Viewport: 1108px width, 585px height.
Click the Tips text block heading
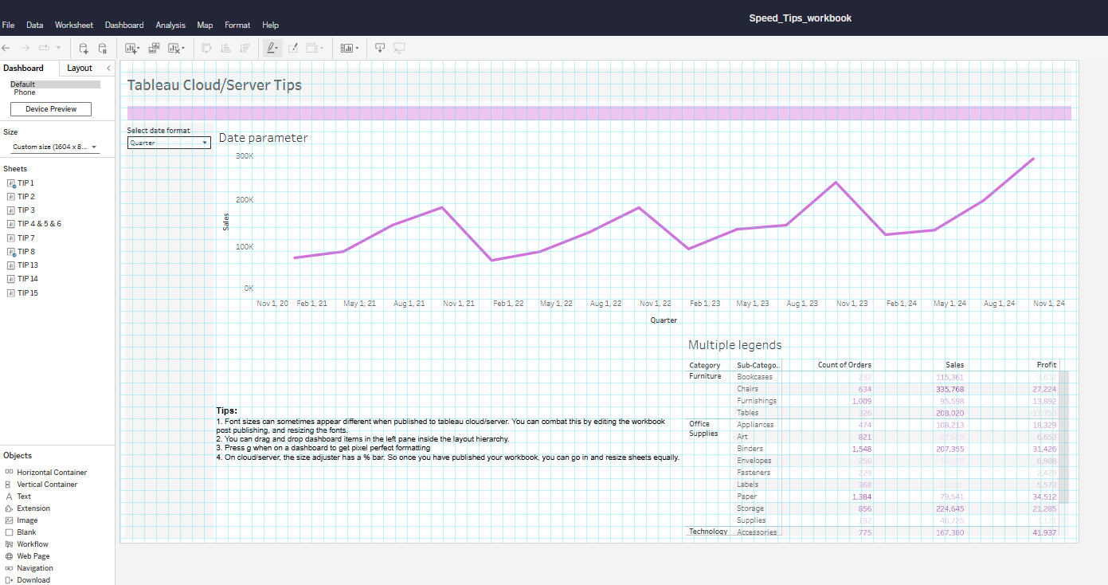click(227, 410)
